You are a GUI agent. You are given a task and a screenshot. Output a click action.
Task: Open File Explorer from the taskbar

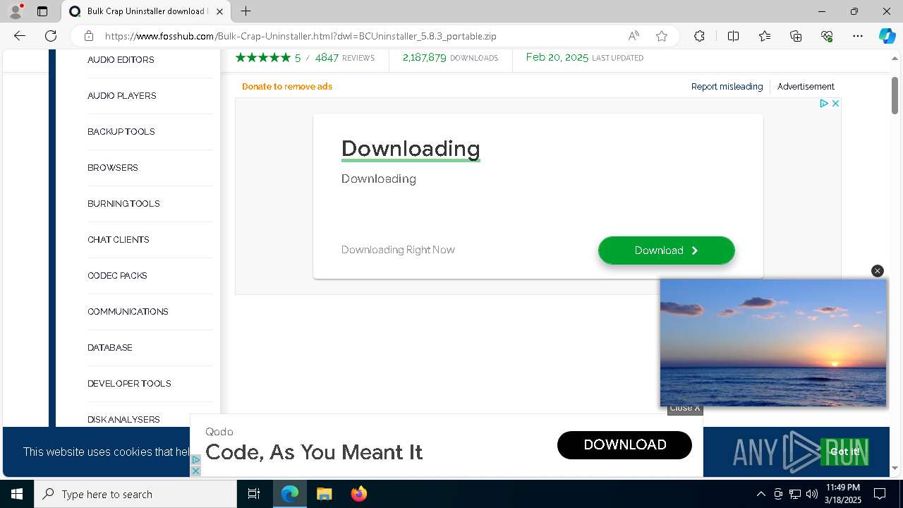coord(324,494)
